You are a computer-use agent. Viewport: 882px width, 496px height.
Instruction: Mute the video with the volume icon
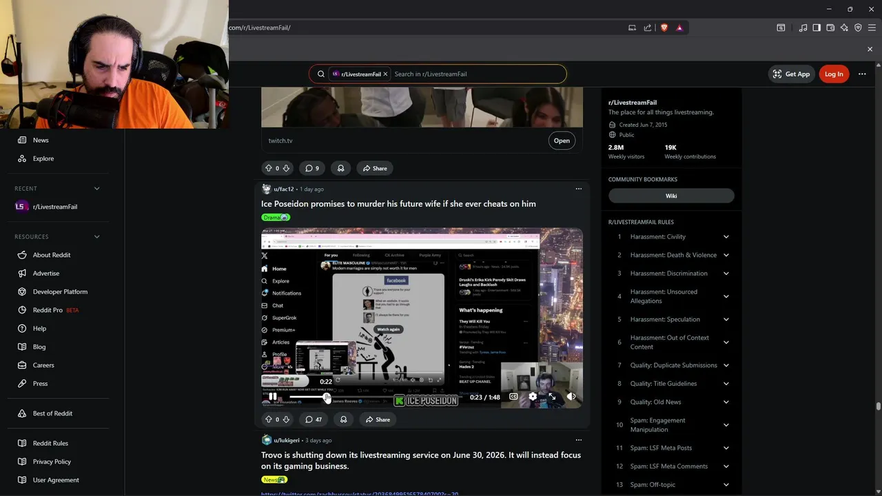(x=571, y=397)
